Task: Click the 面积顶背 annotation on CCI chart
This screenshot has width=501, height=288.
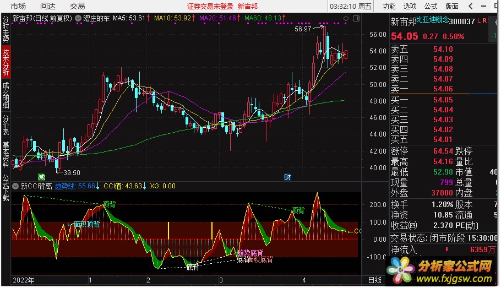Action: click(86, 224)
